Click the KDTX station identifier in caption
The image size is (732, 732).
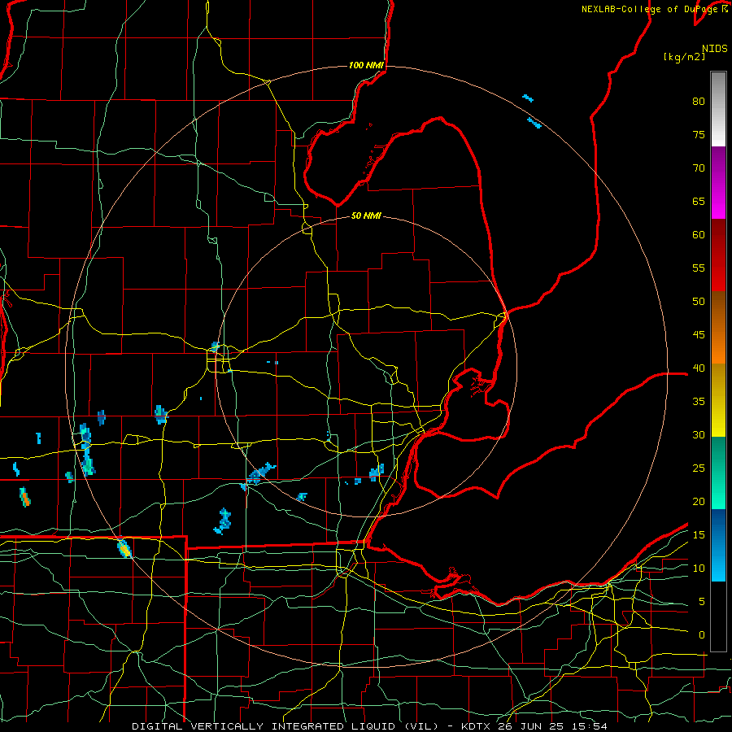[x=478, y=726]
